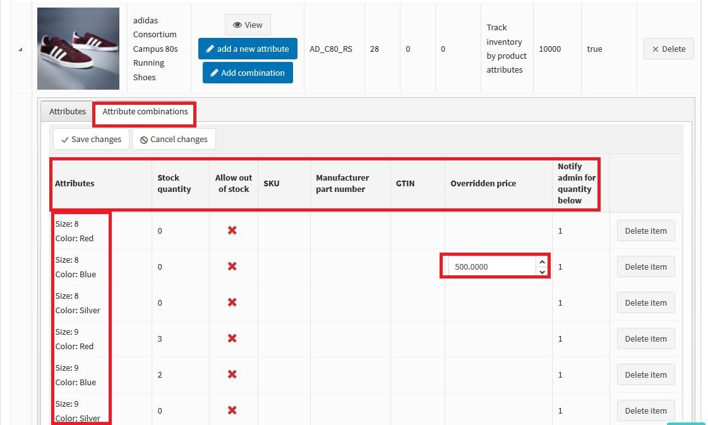Click Track inventory by product attributes cell
The width and height of the screenshot is (708, 425).
[507, 49]
